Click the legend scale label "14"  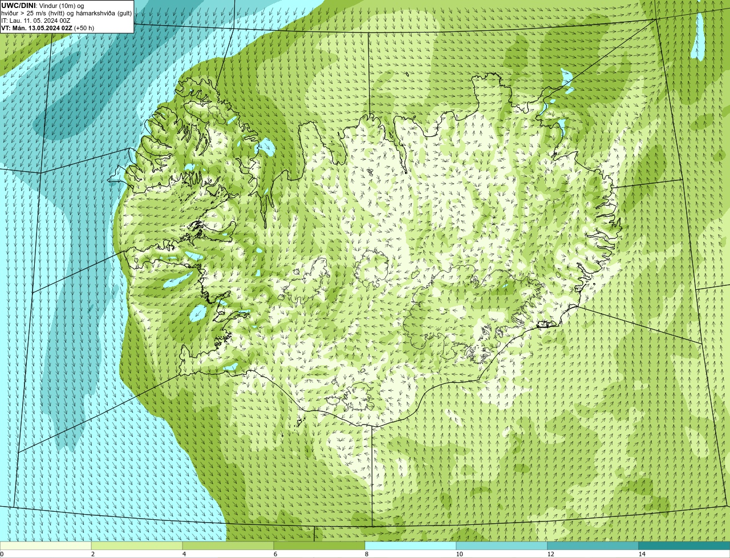coord(642,554)
